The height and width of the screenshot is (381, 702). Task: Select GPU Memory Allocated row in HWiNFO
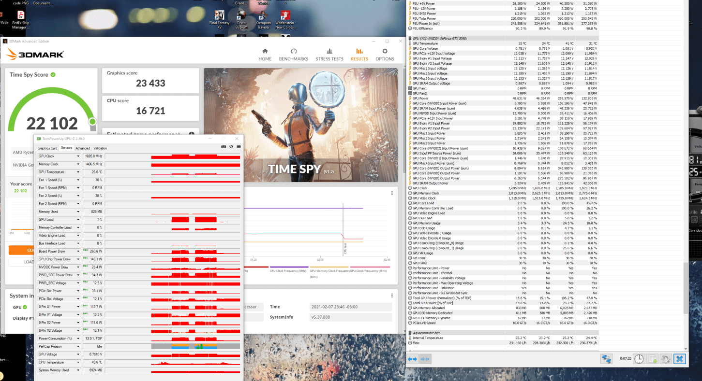click(504, 308)
